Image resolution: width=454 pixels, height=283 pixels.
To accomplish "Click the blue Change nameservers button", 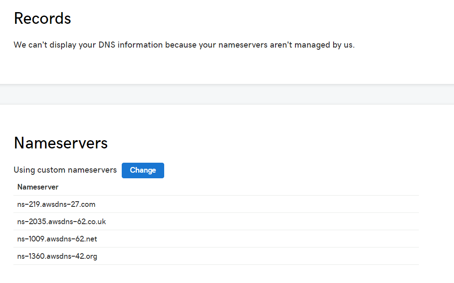I will [x=143, y=170].
